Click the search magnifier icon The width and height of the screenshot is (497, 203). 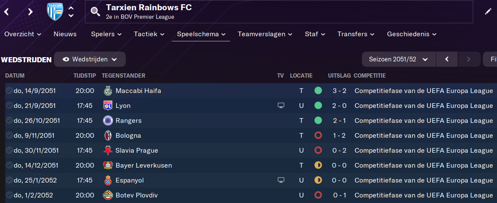[95, 12]
